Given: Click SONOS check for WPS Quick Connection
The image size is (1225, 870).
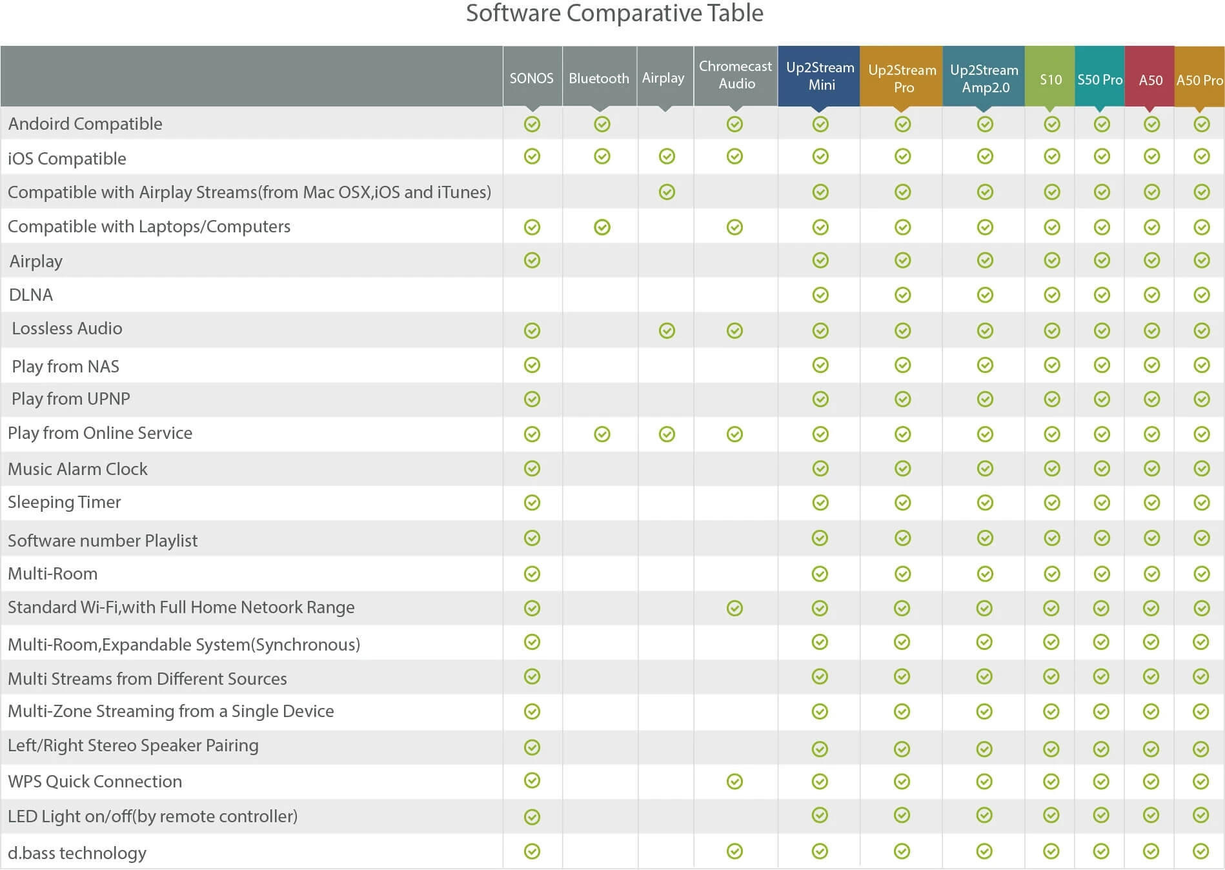Looking at the screenshot, I should 532,780.
